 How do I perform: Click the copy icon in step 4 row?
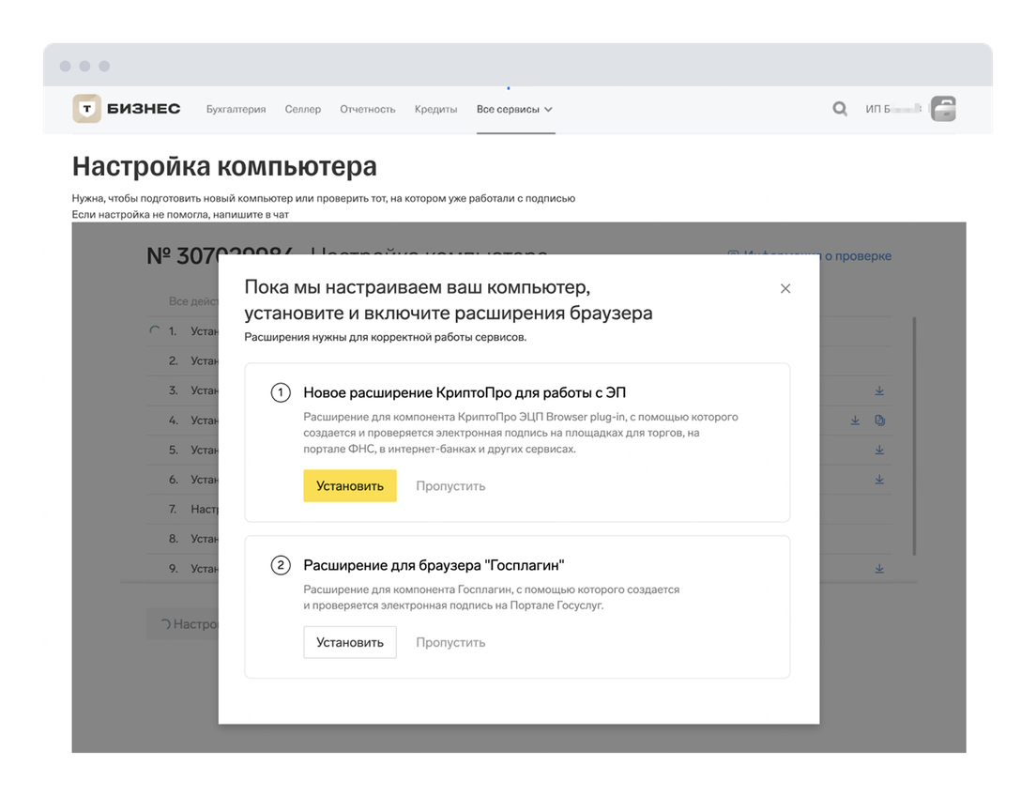click(x=879, y=421)
